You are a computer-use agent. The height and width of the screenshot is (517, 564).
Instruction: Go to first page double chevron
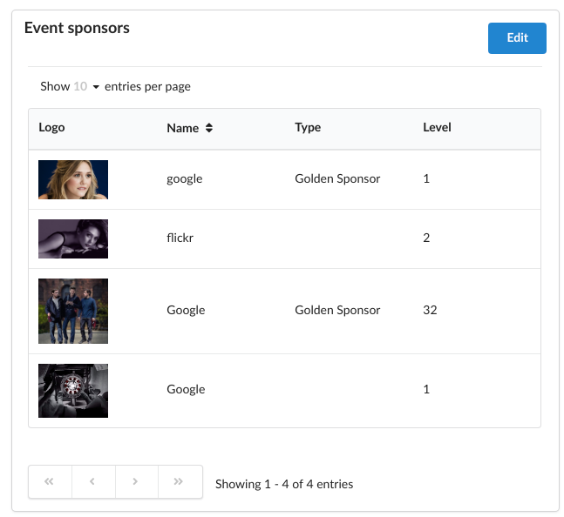pos(50,481)
